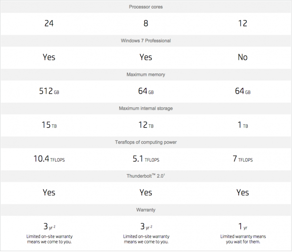Click the Maximum internal storage header

146,108
